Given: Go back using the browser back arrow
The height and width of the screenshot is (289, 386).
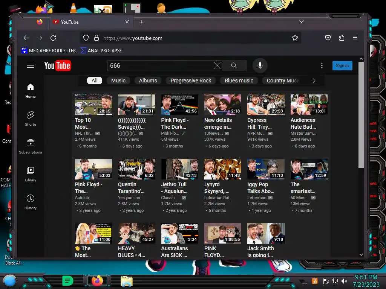Looking at the screenshot, I should [26, 38].
